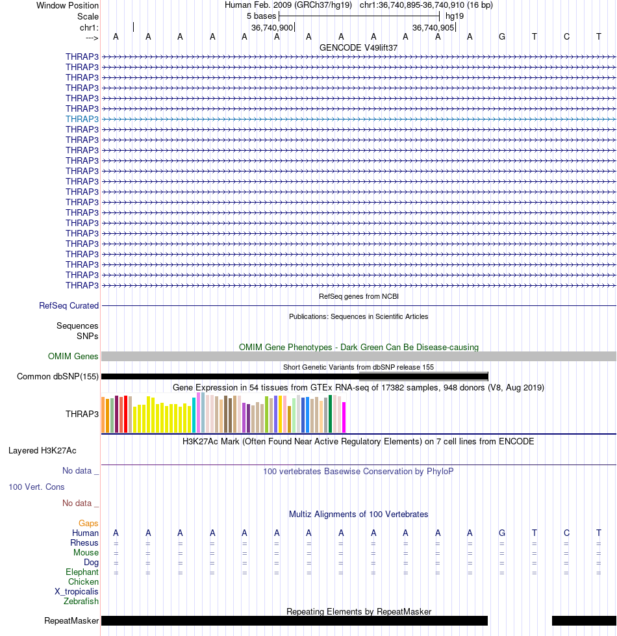Click the short right RepeatMasker black bar
Viewport: 617px width, 636px height.
(584, 620)
